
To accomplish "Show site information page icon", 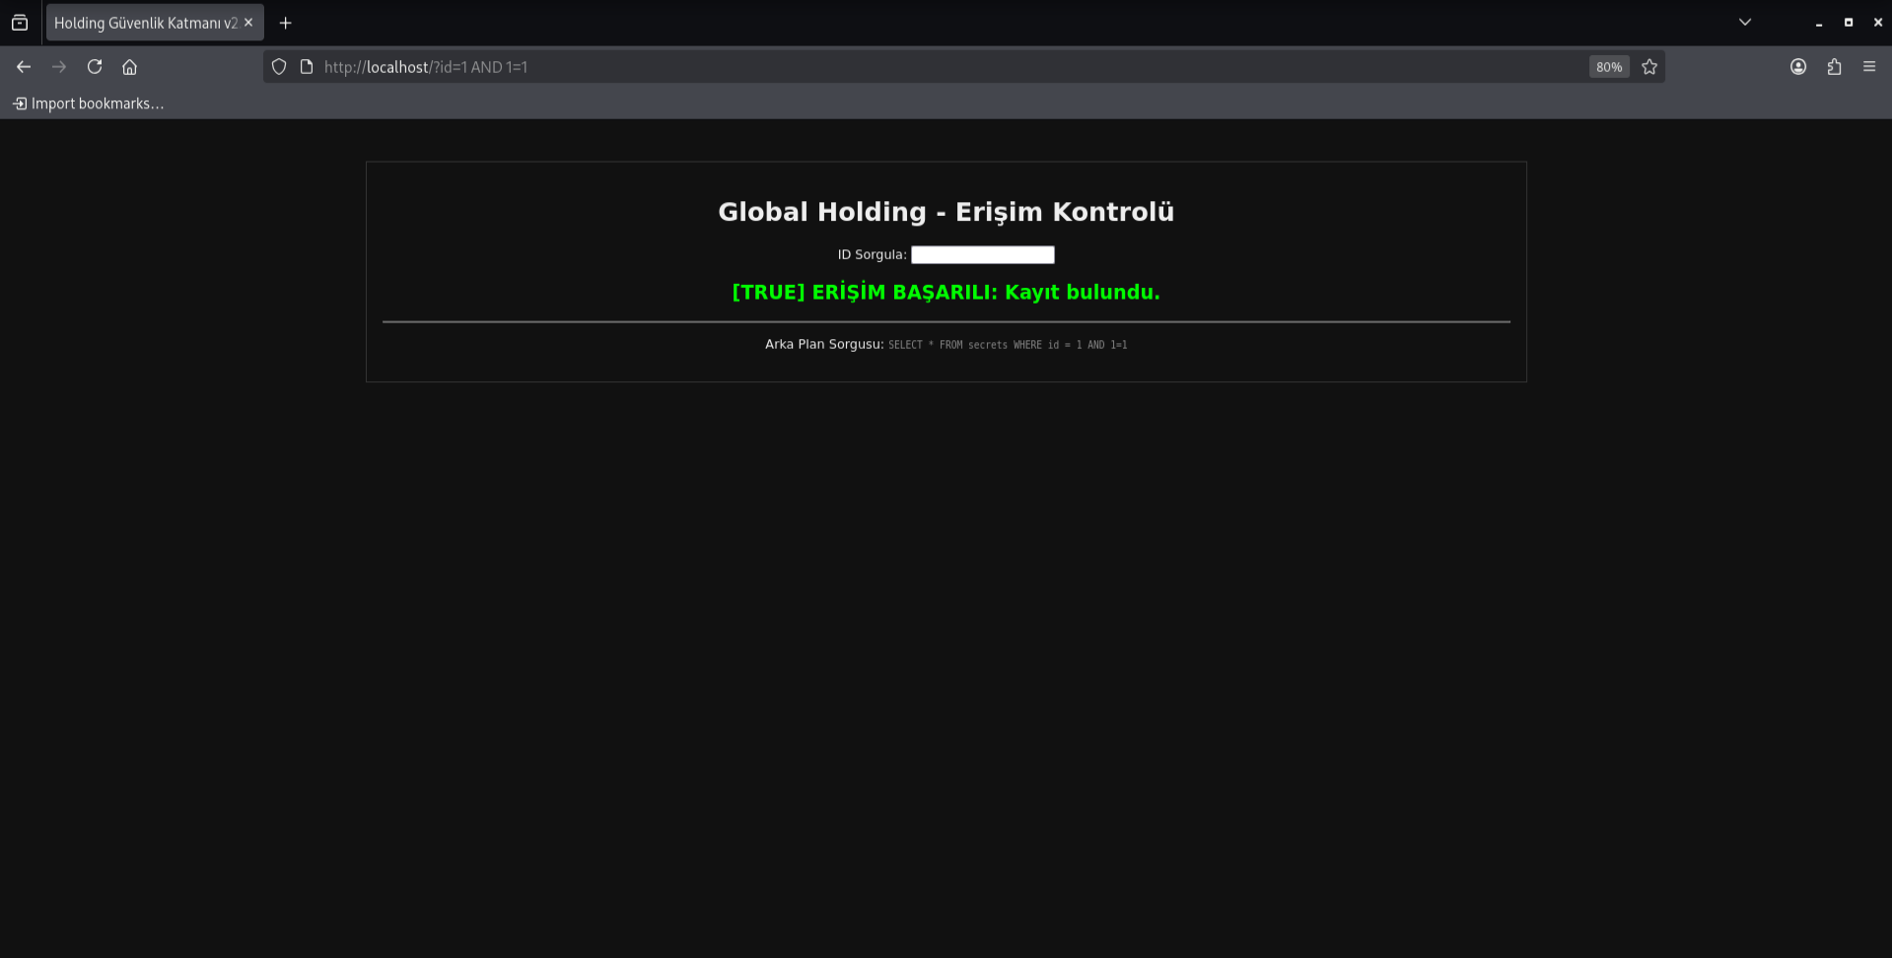I will tap(307, 67).
